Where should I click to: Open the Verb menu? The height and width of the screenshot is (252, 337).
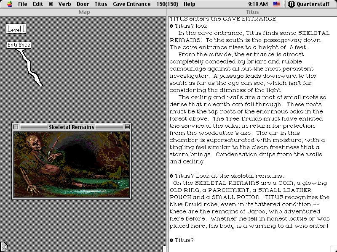65,4
